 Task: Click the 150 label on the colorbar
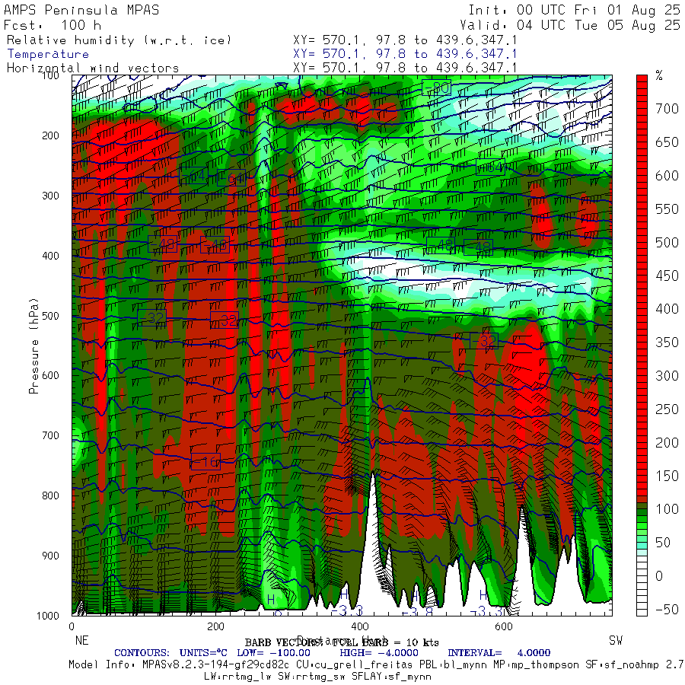click(667, 476)
